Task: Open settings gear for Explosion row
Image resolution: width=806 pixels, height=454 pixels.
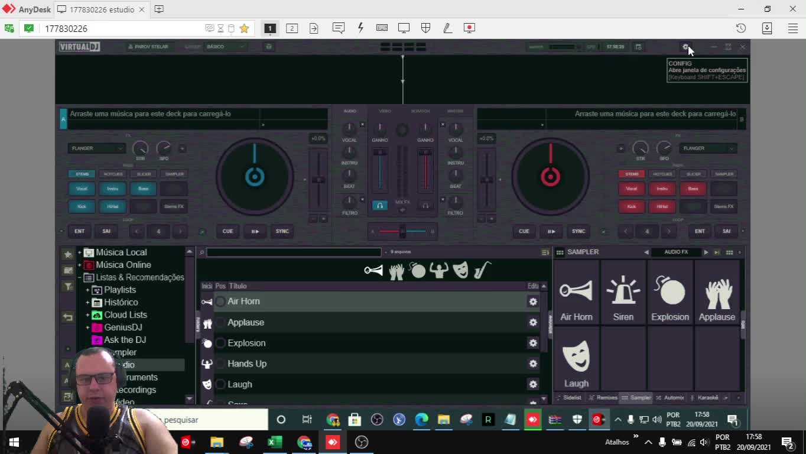Action: 533,343
